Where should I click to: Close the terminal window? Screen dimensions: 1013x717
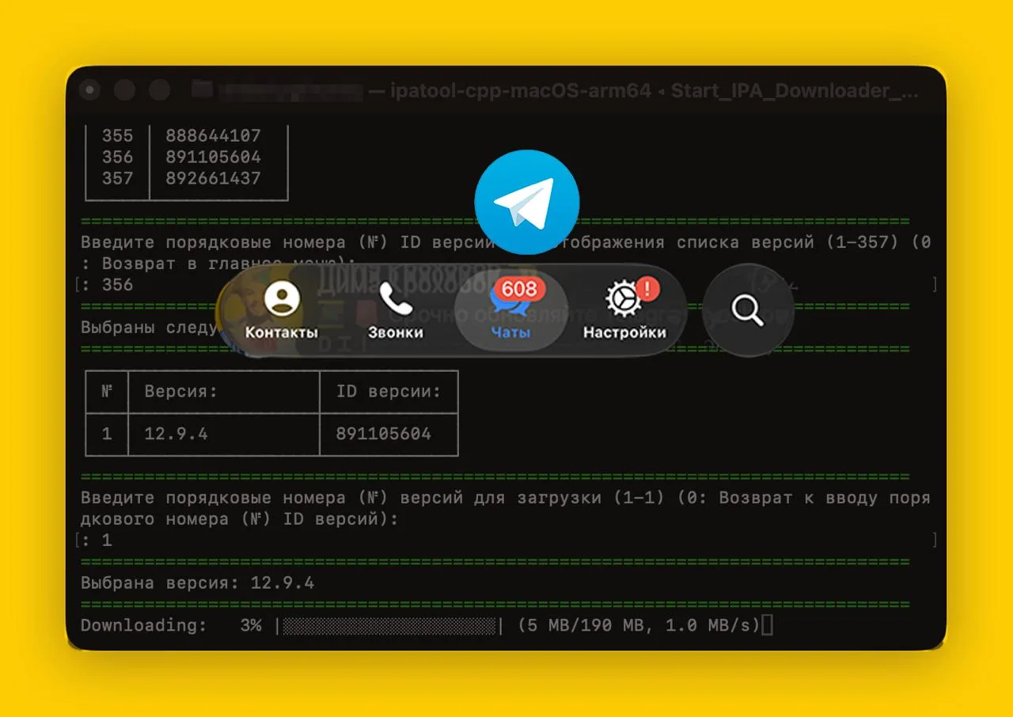click(x=90, y=90)
